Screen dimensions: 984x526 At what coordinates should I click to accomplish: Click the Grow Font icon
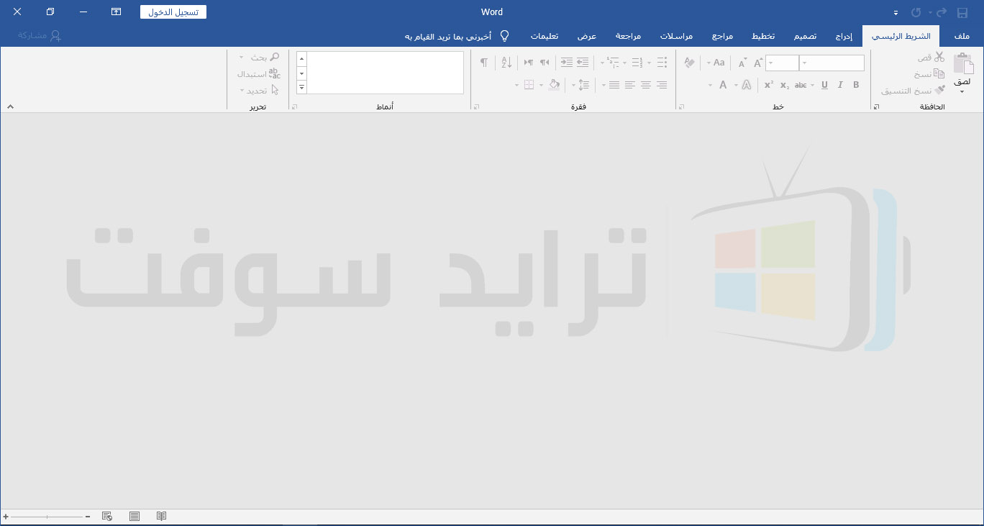click(758, 63)
